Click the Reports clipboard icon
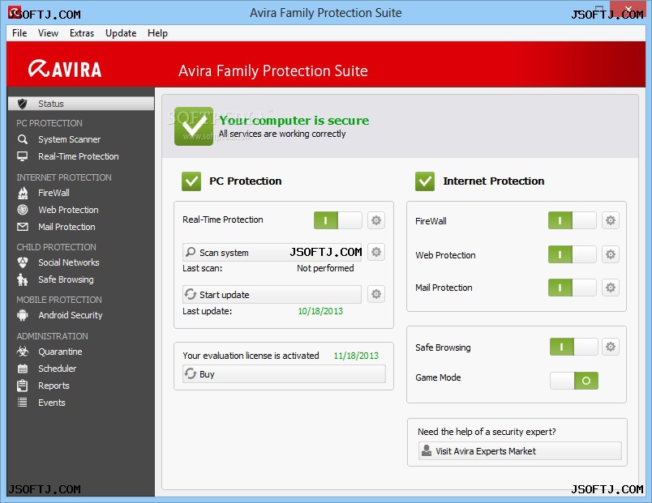 (23, 386)
